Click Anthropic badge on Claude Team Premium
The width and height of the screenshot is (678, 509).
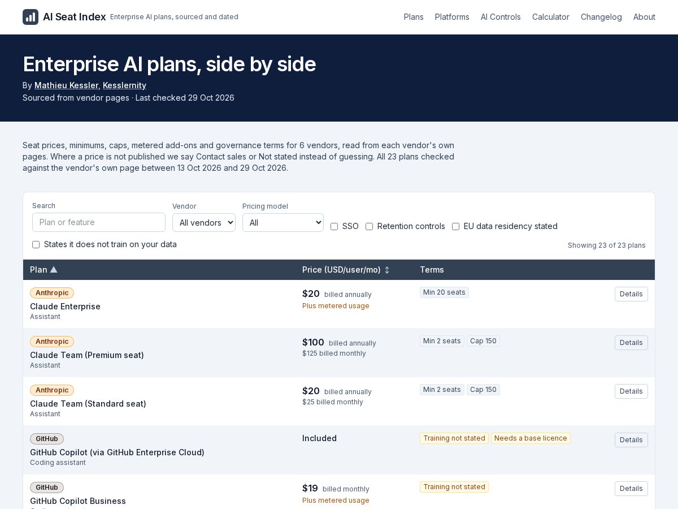52,342
